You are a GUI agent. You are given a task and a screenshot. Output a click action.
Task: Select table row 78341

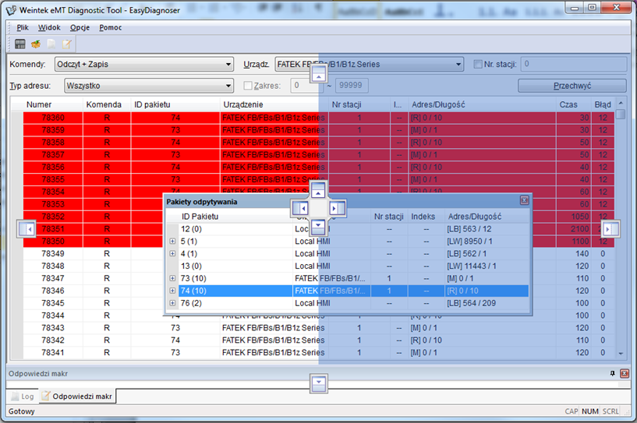point(318,352)
